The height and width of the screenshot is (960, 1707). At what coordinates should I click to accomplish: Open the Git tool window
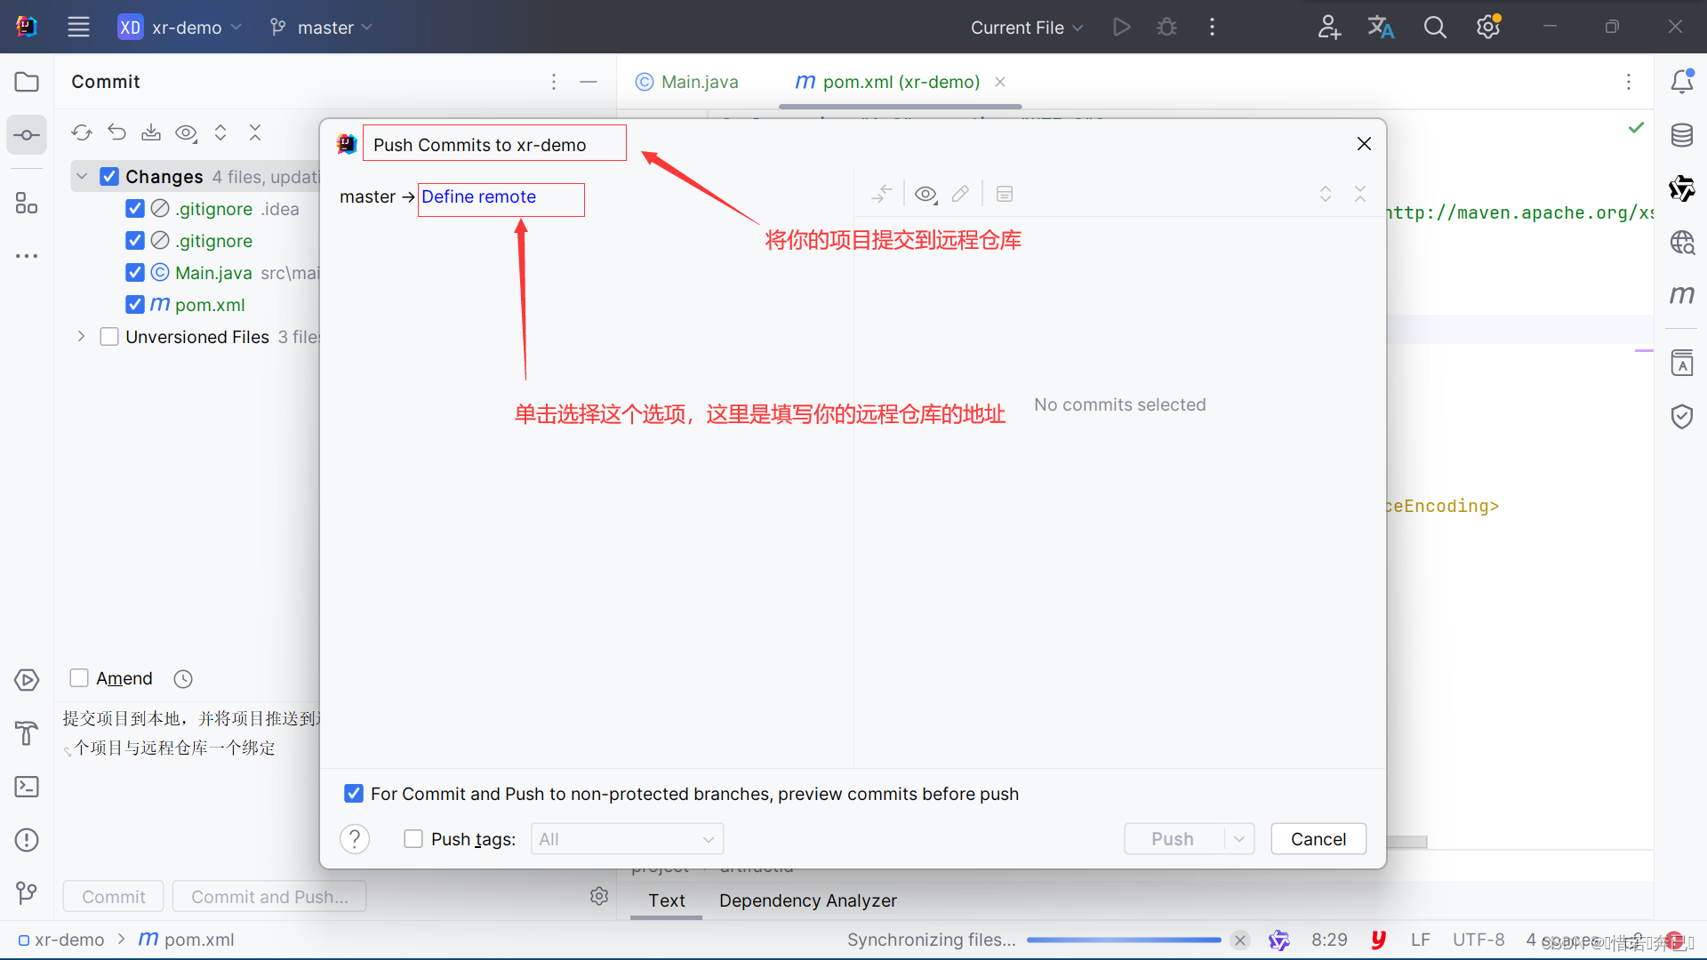tap(27, 892)
